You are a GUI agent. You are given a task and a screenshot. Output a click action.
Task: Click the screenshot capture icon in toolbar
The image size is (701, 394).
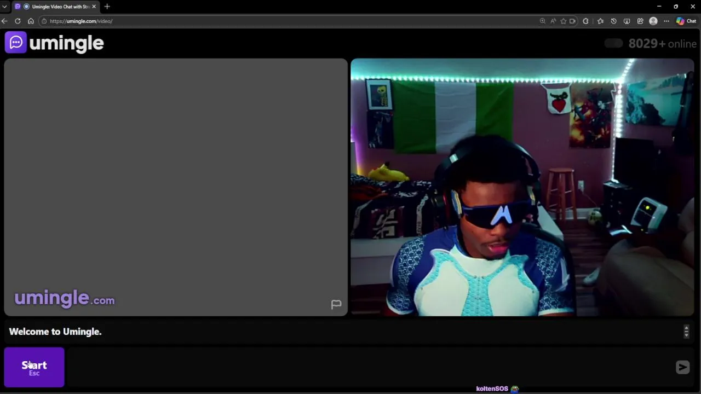(x=627, y=21)
